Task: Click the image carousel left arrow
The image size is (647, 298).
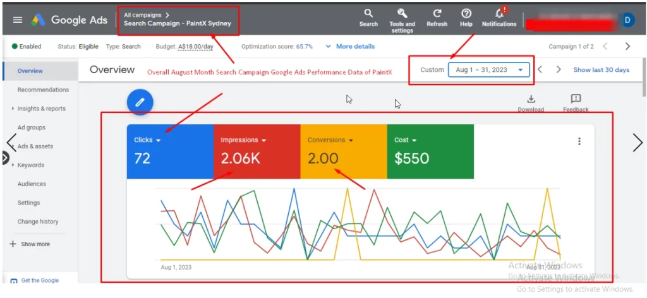Action: (x=11, y=143)
